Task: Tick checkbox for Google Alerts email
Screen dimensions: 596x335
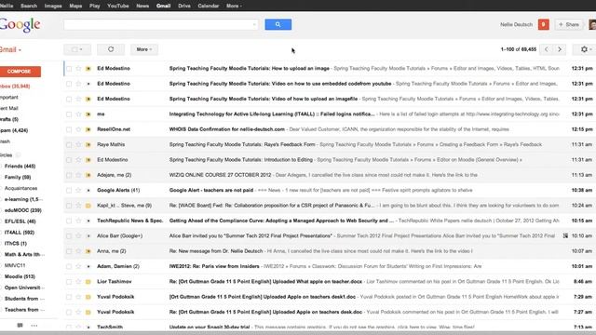Action: 69,190
